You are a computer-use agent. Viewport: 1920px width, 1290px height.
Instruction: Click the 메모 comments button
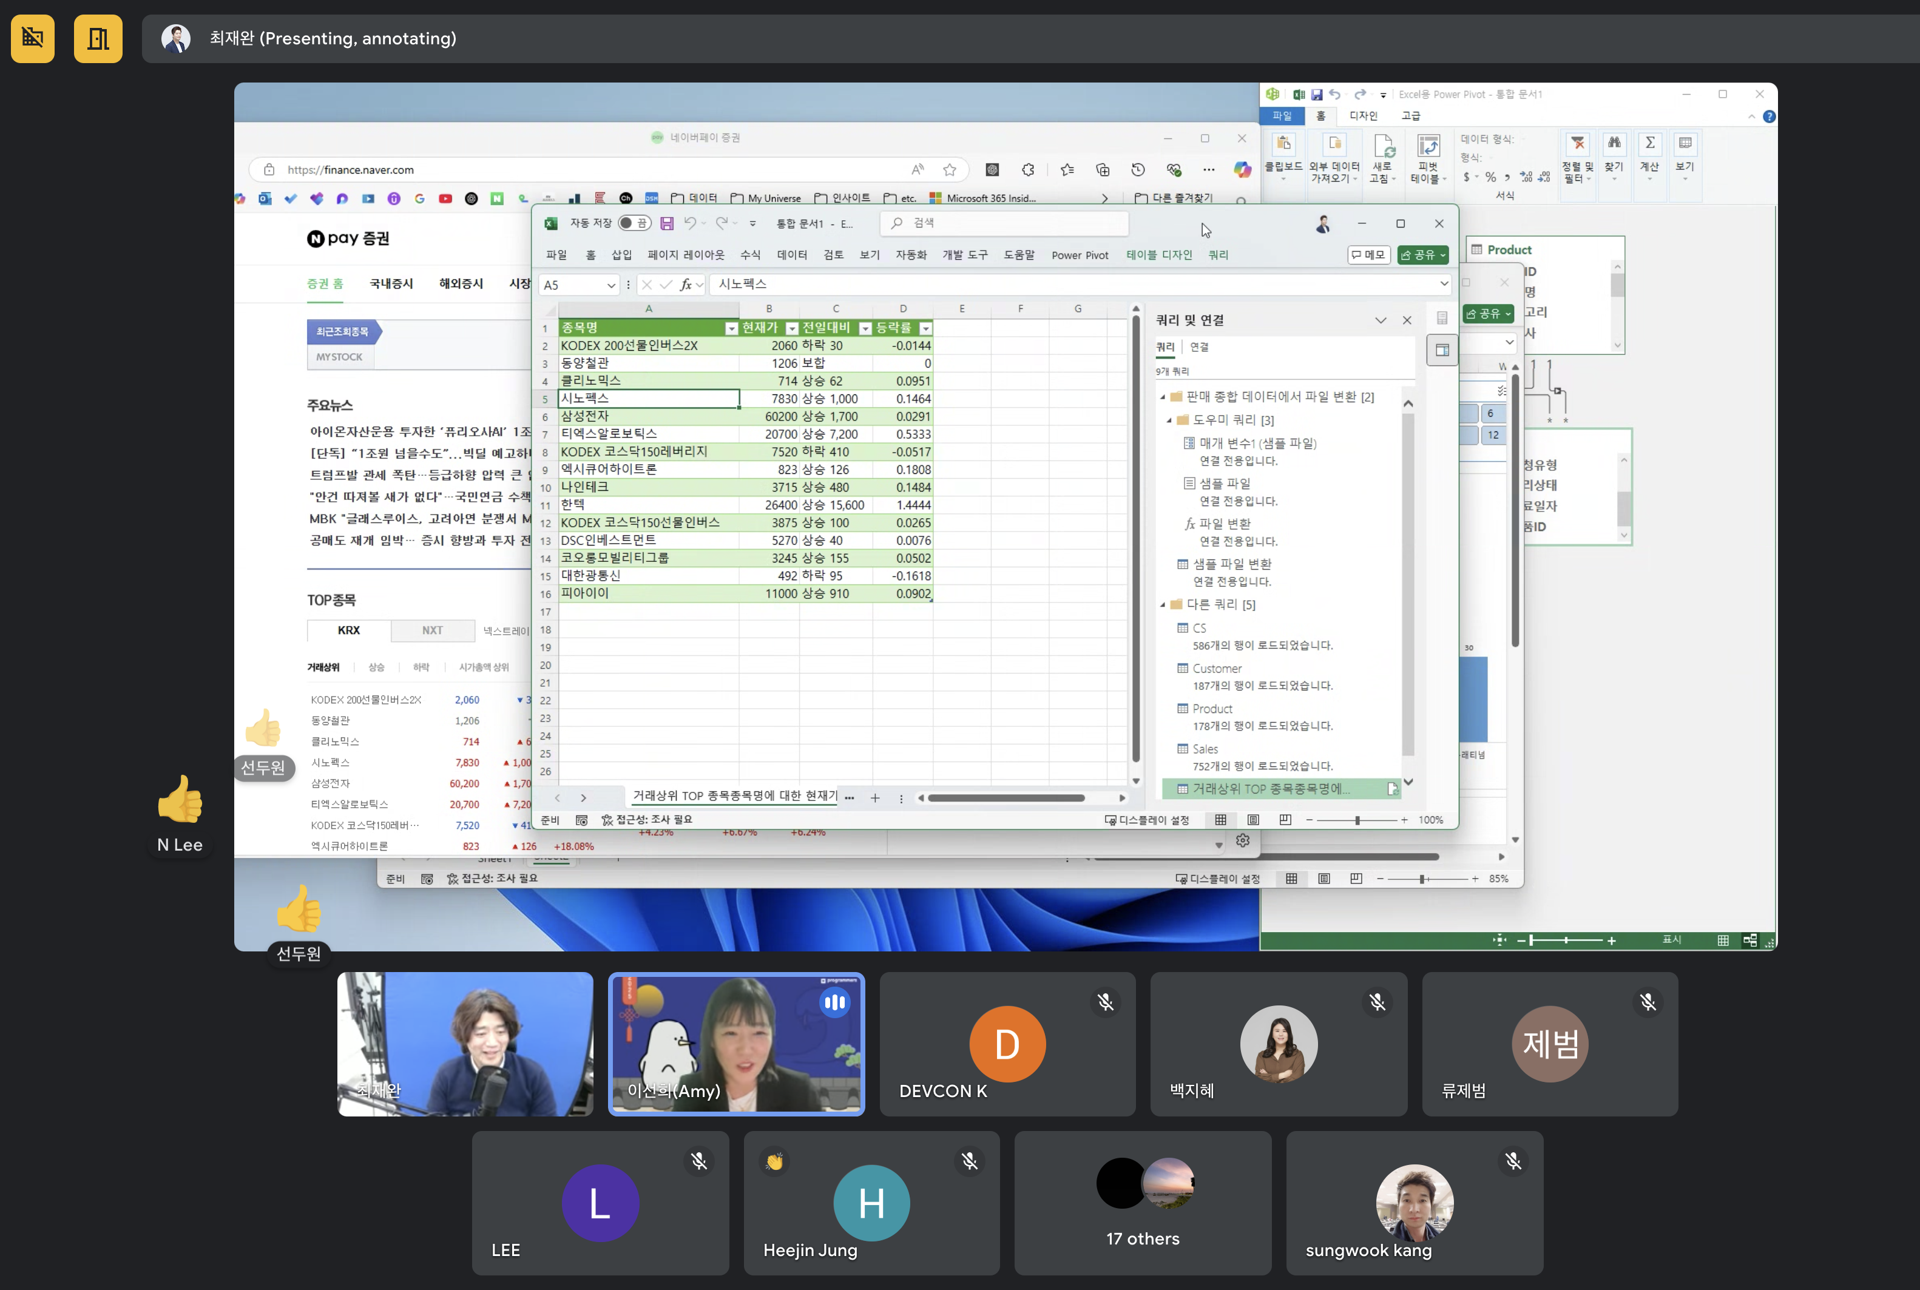coord(1369,255)
